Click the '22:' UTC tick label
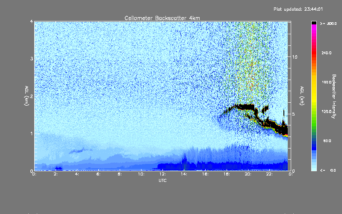The image size is (342, 214). pos(270,174)
